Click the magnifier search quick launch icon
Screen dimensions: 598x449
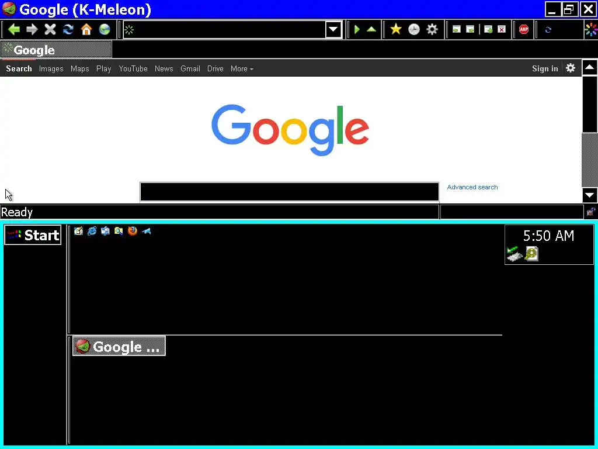(119, 231)
